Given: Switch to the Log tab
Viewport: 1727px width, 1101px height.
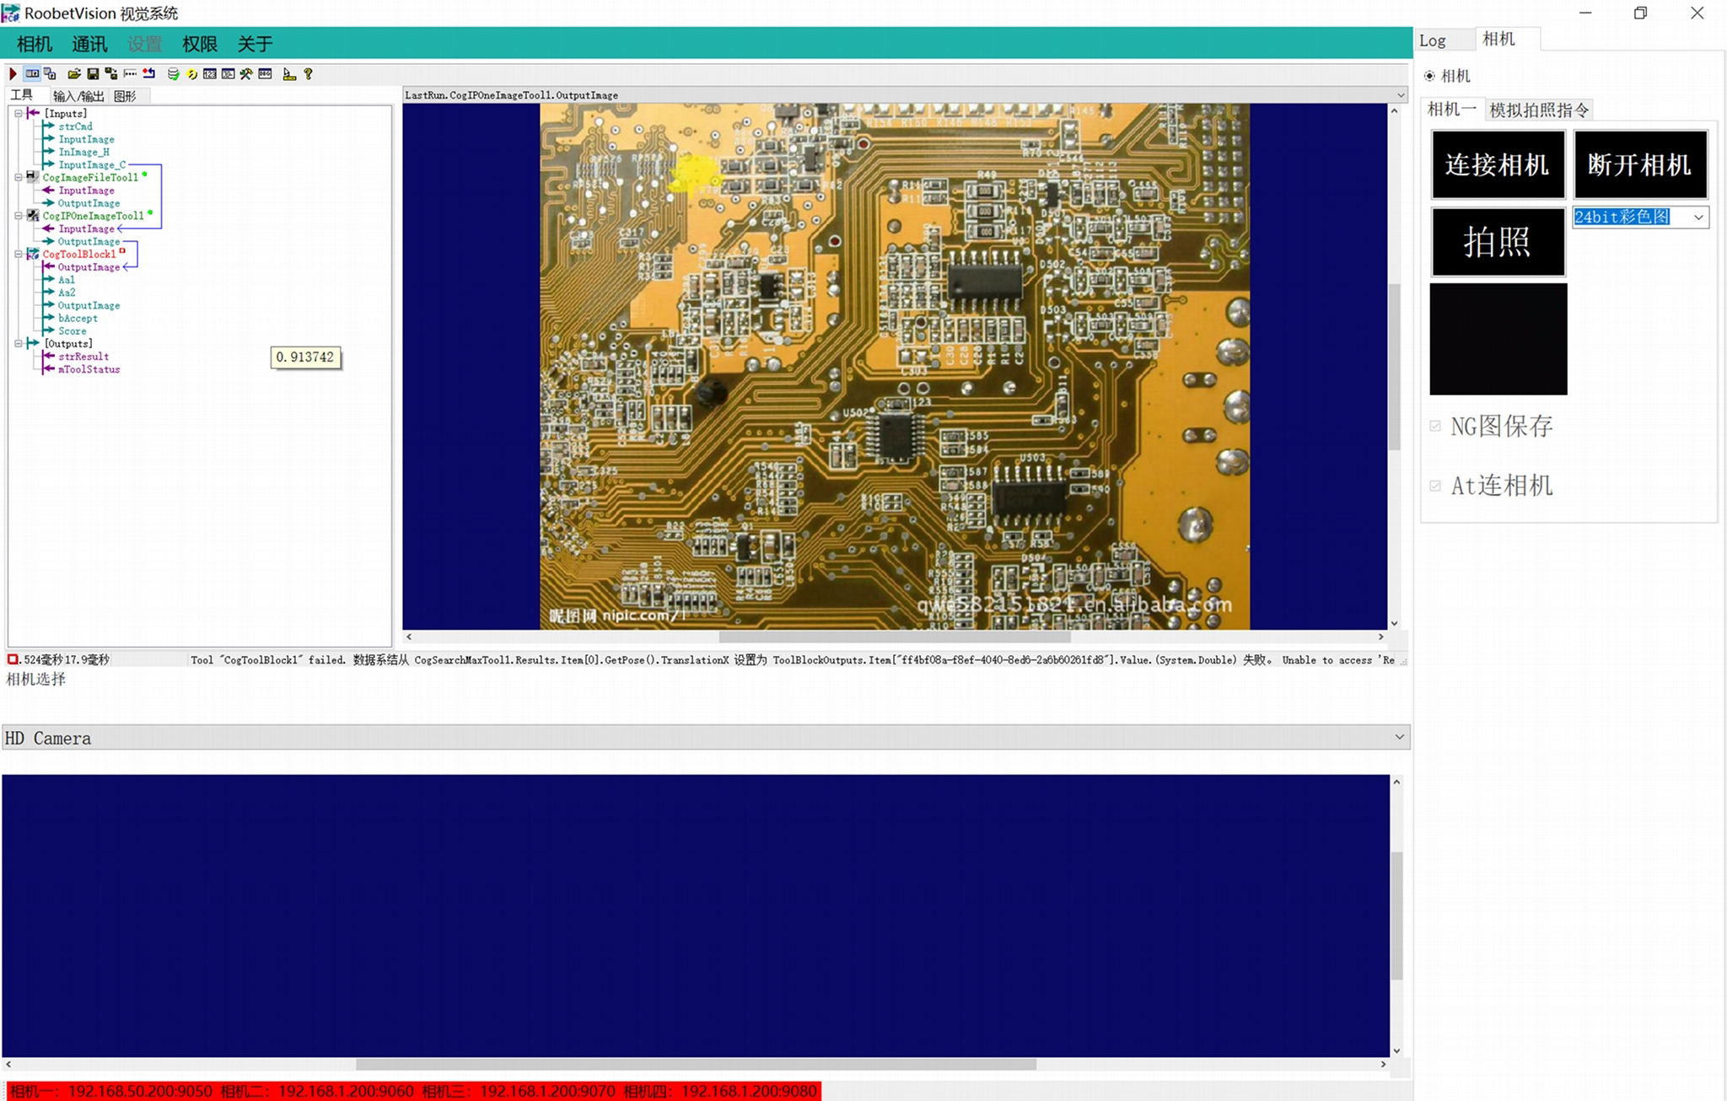Looking at the screenshot, I should (x=1433, y=40).
